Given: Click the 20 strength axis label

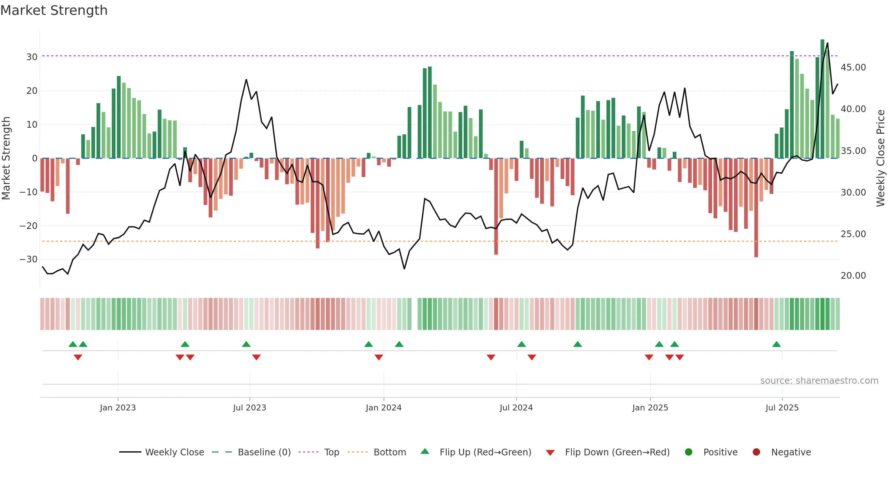Looking at the screenshot, I should (x=32, y=91).
